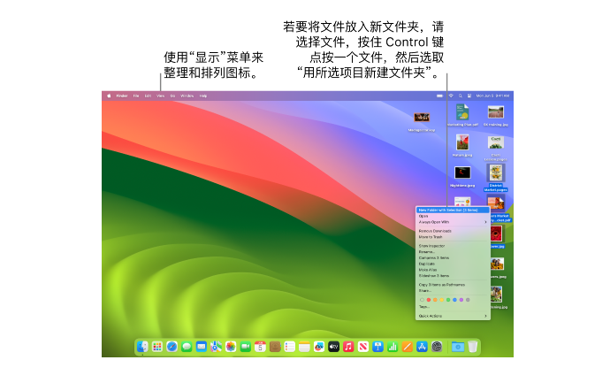Launch Safari from the Dock
This screenshot has height=383, width=610.
(x=172, y=347)
